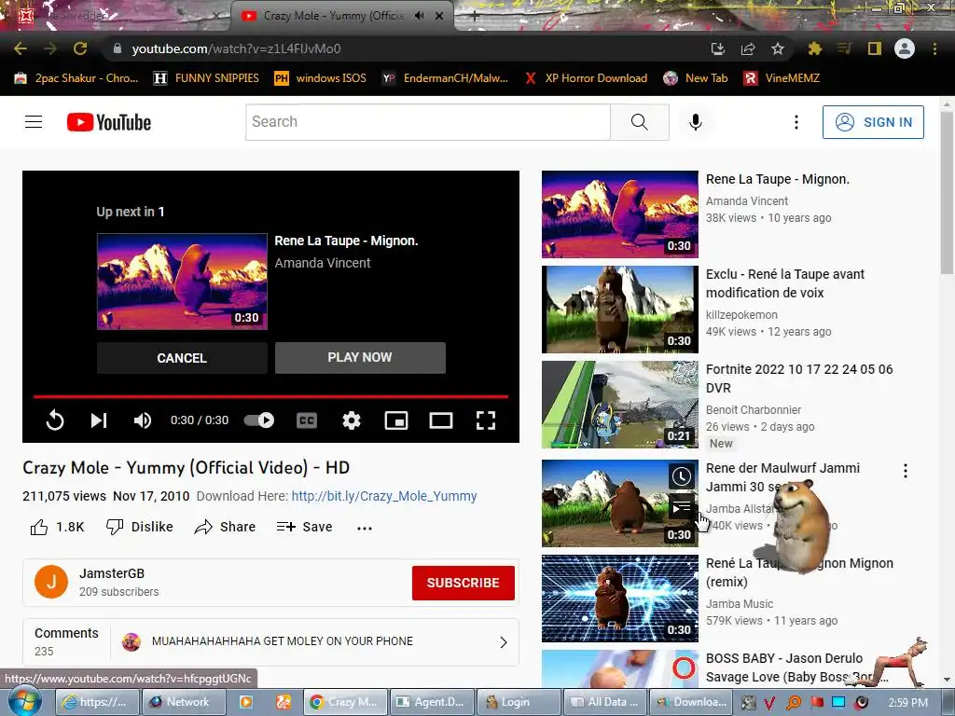
Task: Open the JamsterGB channel avatar
Action: click(x=51, y=582)
